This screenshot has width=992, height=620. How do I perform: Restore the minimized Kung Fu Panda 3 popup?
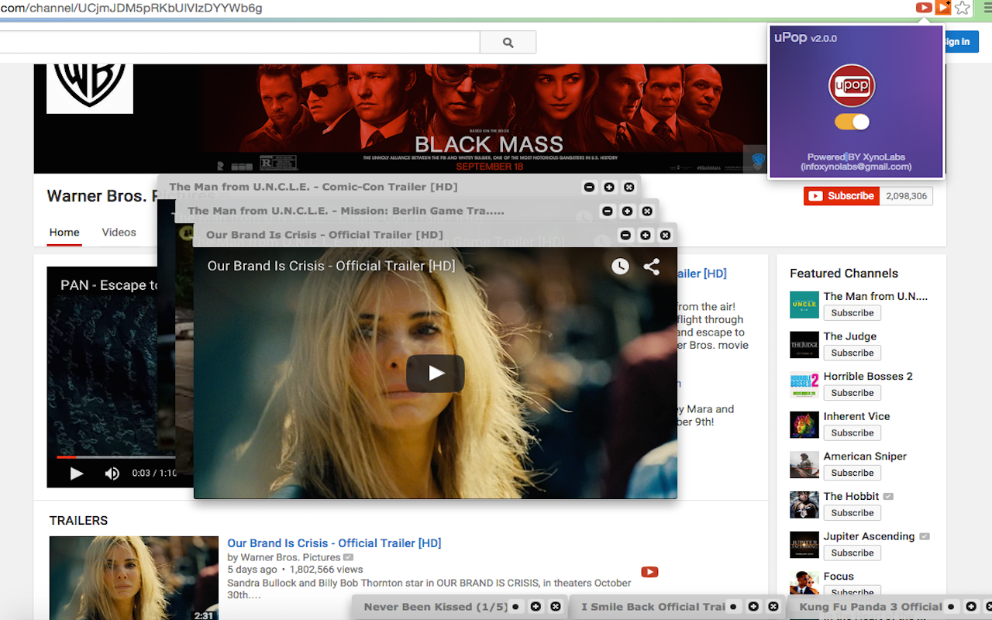pyautogui.click(x=951, y=607)
